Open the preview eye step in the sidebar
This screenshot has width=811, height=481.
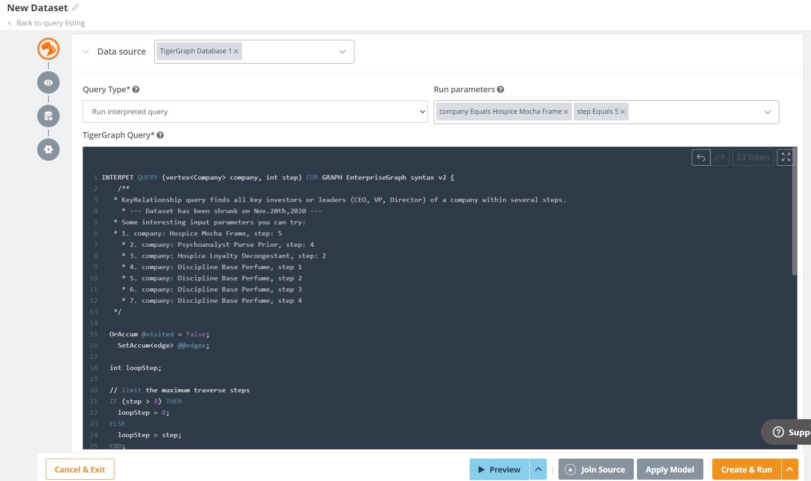tap(48, 82)
